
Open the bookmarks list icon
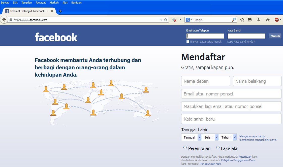click(250, 20)
